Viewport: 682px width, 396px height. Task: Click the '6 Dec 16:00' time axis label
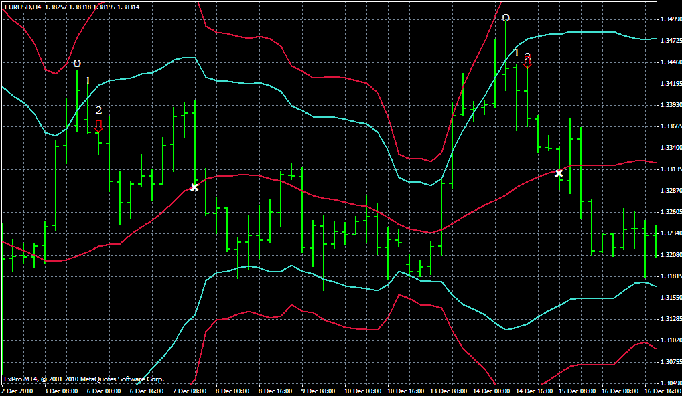click(148, 391)
